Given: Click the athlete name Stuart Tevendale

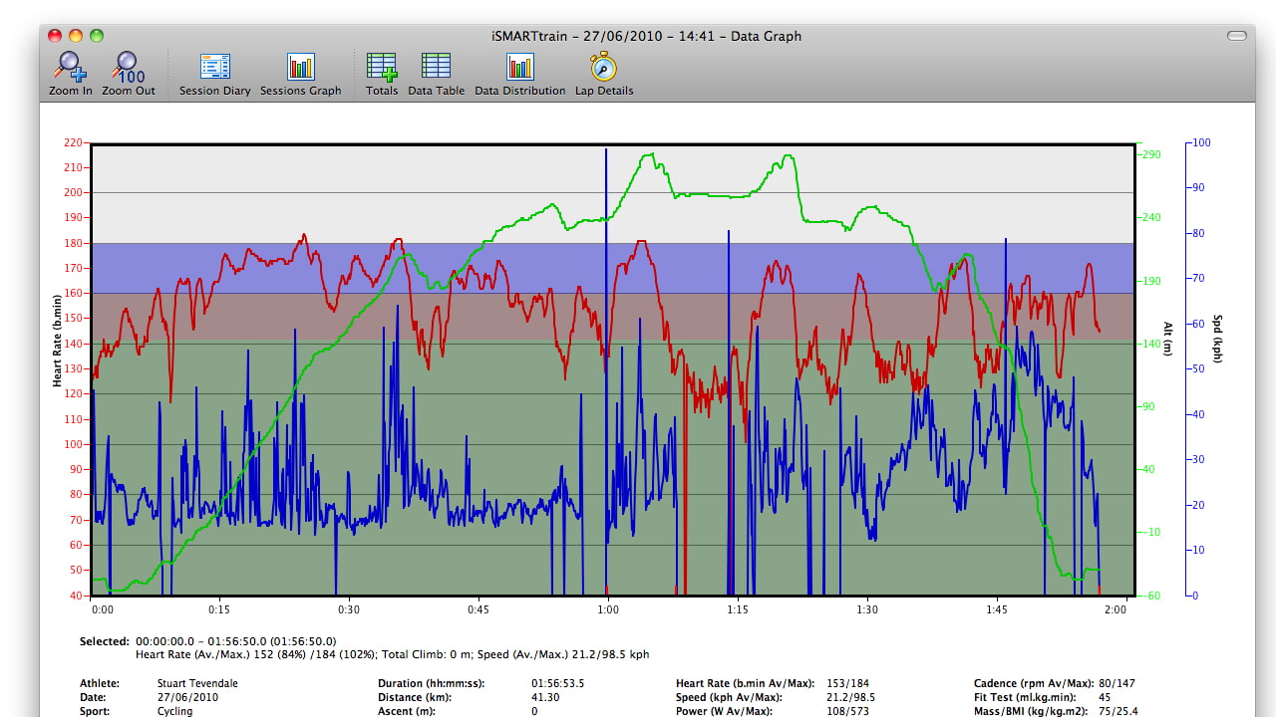Looking at the screenshot, I should click(x=197, y=683).
